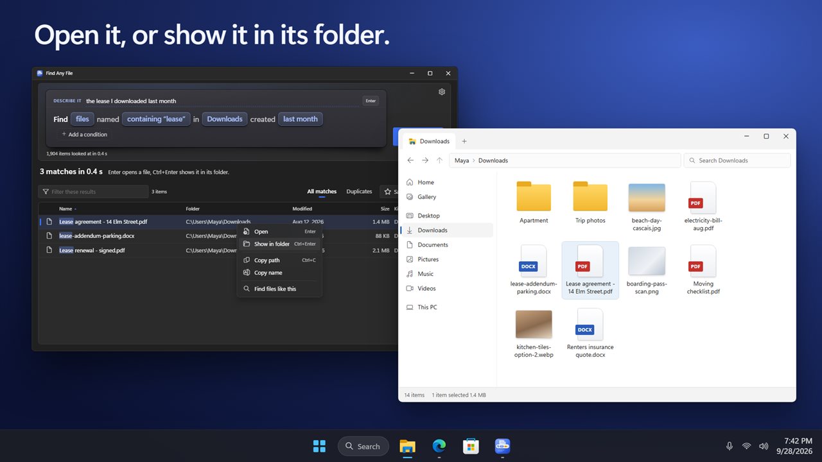The height and width of the screenshot is (462, 822).
Task: Open Documents in Explorer sidebar
Action: tap(447, 244)
